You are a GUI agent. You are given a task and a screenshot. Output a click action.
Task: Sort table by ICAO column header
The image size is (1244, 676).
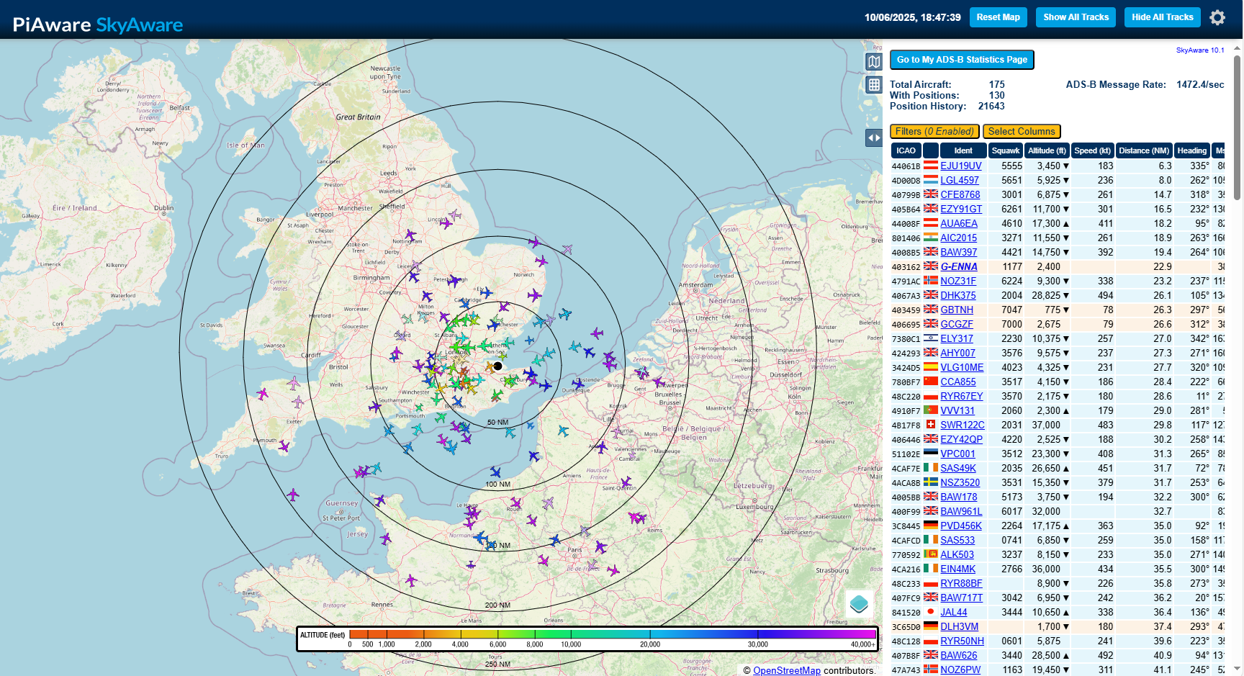(x=906, y=150)
